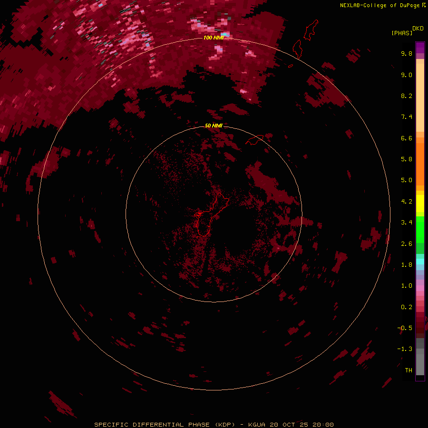Click the 7.4 value on color scale
Image resolution: width=428 pixels, height=428 pixels.
pyautogui.click(x=407, y=117)
